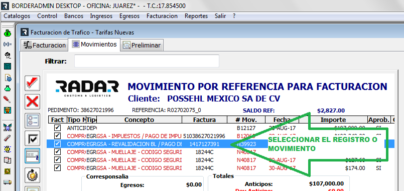Toggle Fact checkbox on IMPUESTOS row
This screenshot has width=404, height=191.
tap(57, 135)
